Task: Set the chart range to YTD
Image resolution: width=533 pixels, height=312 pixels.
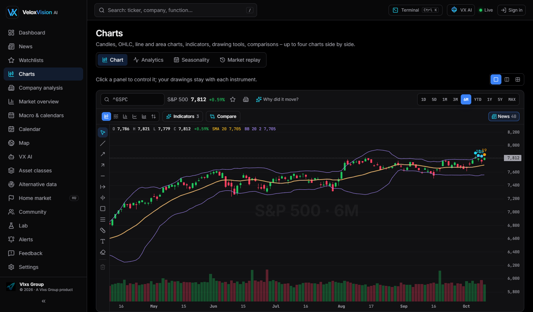Action: tap(478, 99)
